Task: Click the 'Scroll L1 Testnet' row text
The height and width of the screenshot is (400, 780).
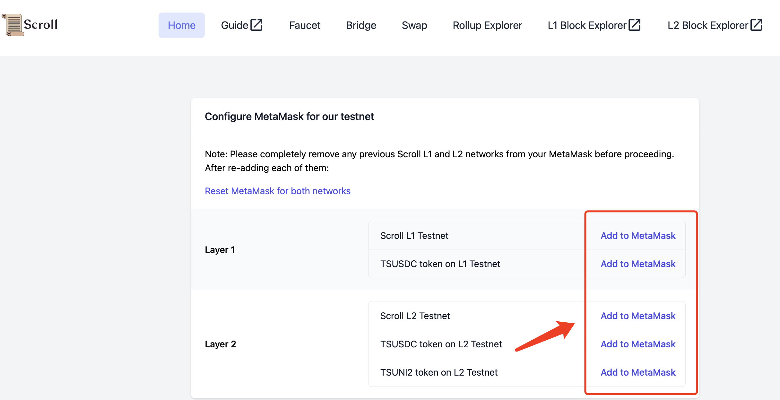Action: pos(414,236)
